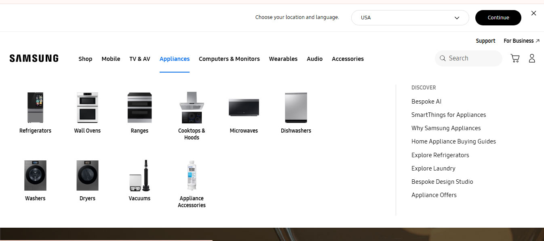Open the Wall Ovens category image

click(x=87, y=108)
